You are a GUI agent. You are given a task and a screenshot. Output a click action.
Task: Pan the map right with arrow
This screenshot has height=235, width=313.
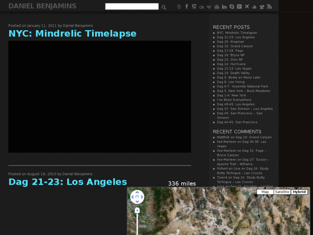coord(142,197)
